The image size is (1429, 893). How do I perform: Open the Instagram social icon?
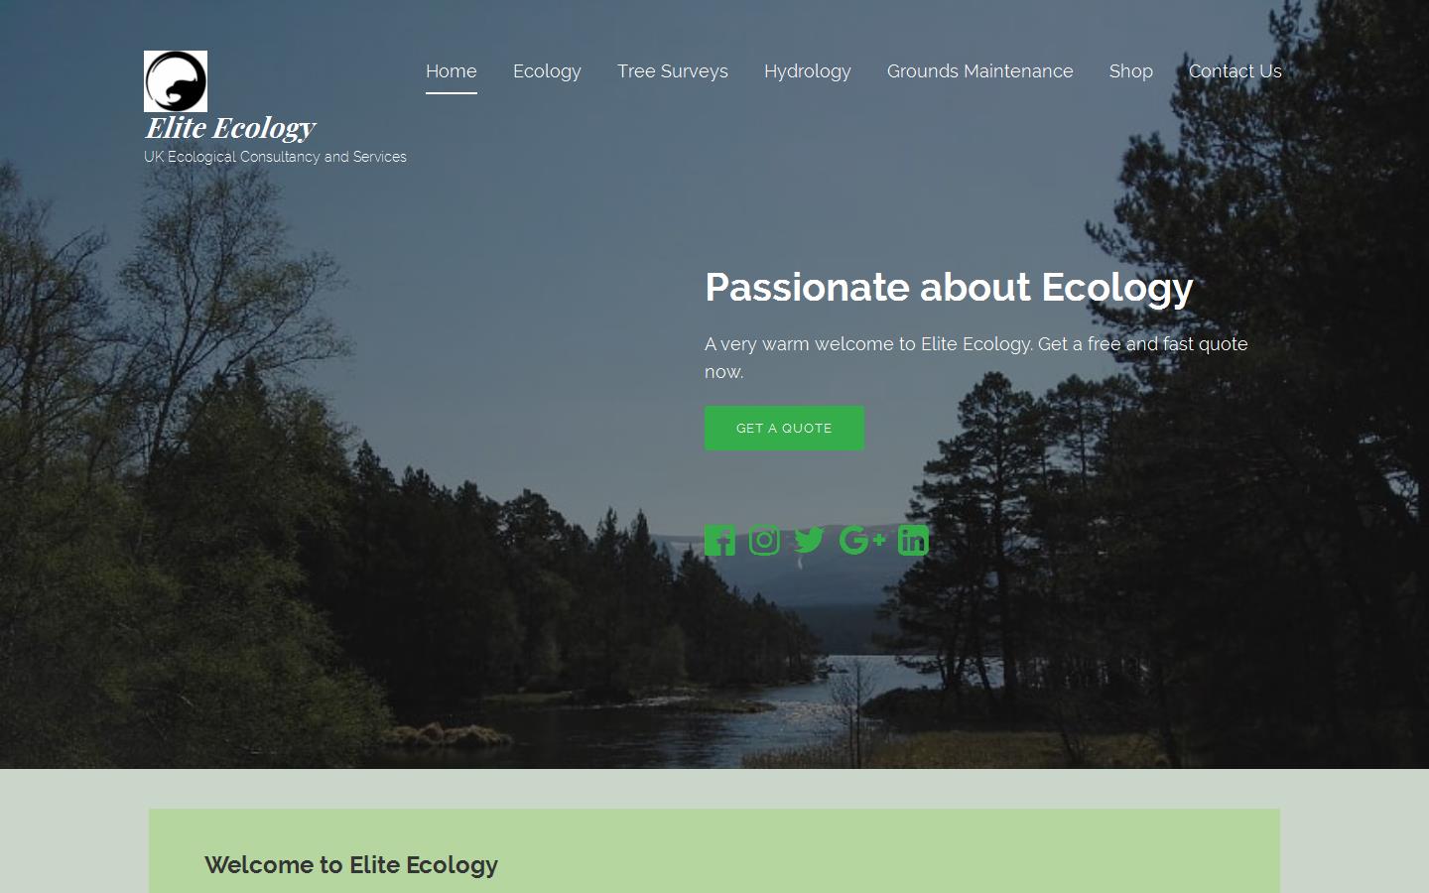point(764,540)
